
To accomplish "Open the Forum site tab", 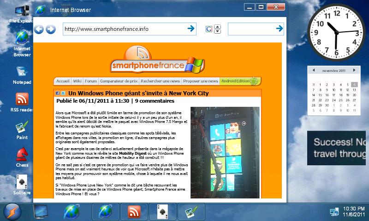I will [91, 81].
